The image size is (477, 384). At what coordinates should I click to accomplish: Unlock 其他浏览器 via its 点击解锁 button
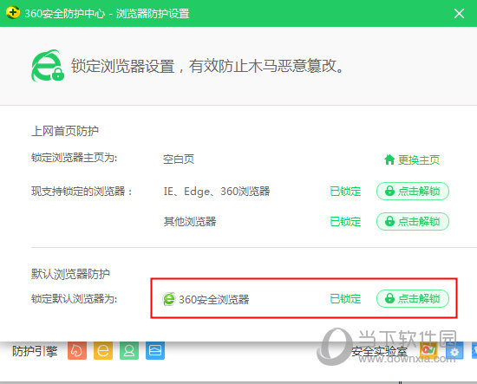coord(413,221)
